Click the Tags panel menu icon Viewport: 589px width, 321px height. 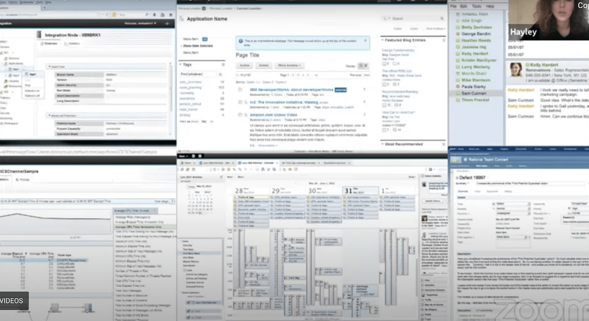pos(223,65)
